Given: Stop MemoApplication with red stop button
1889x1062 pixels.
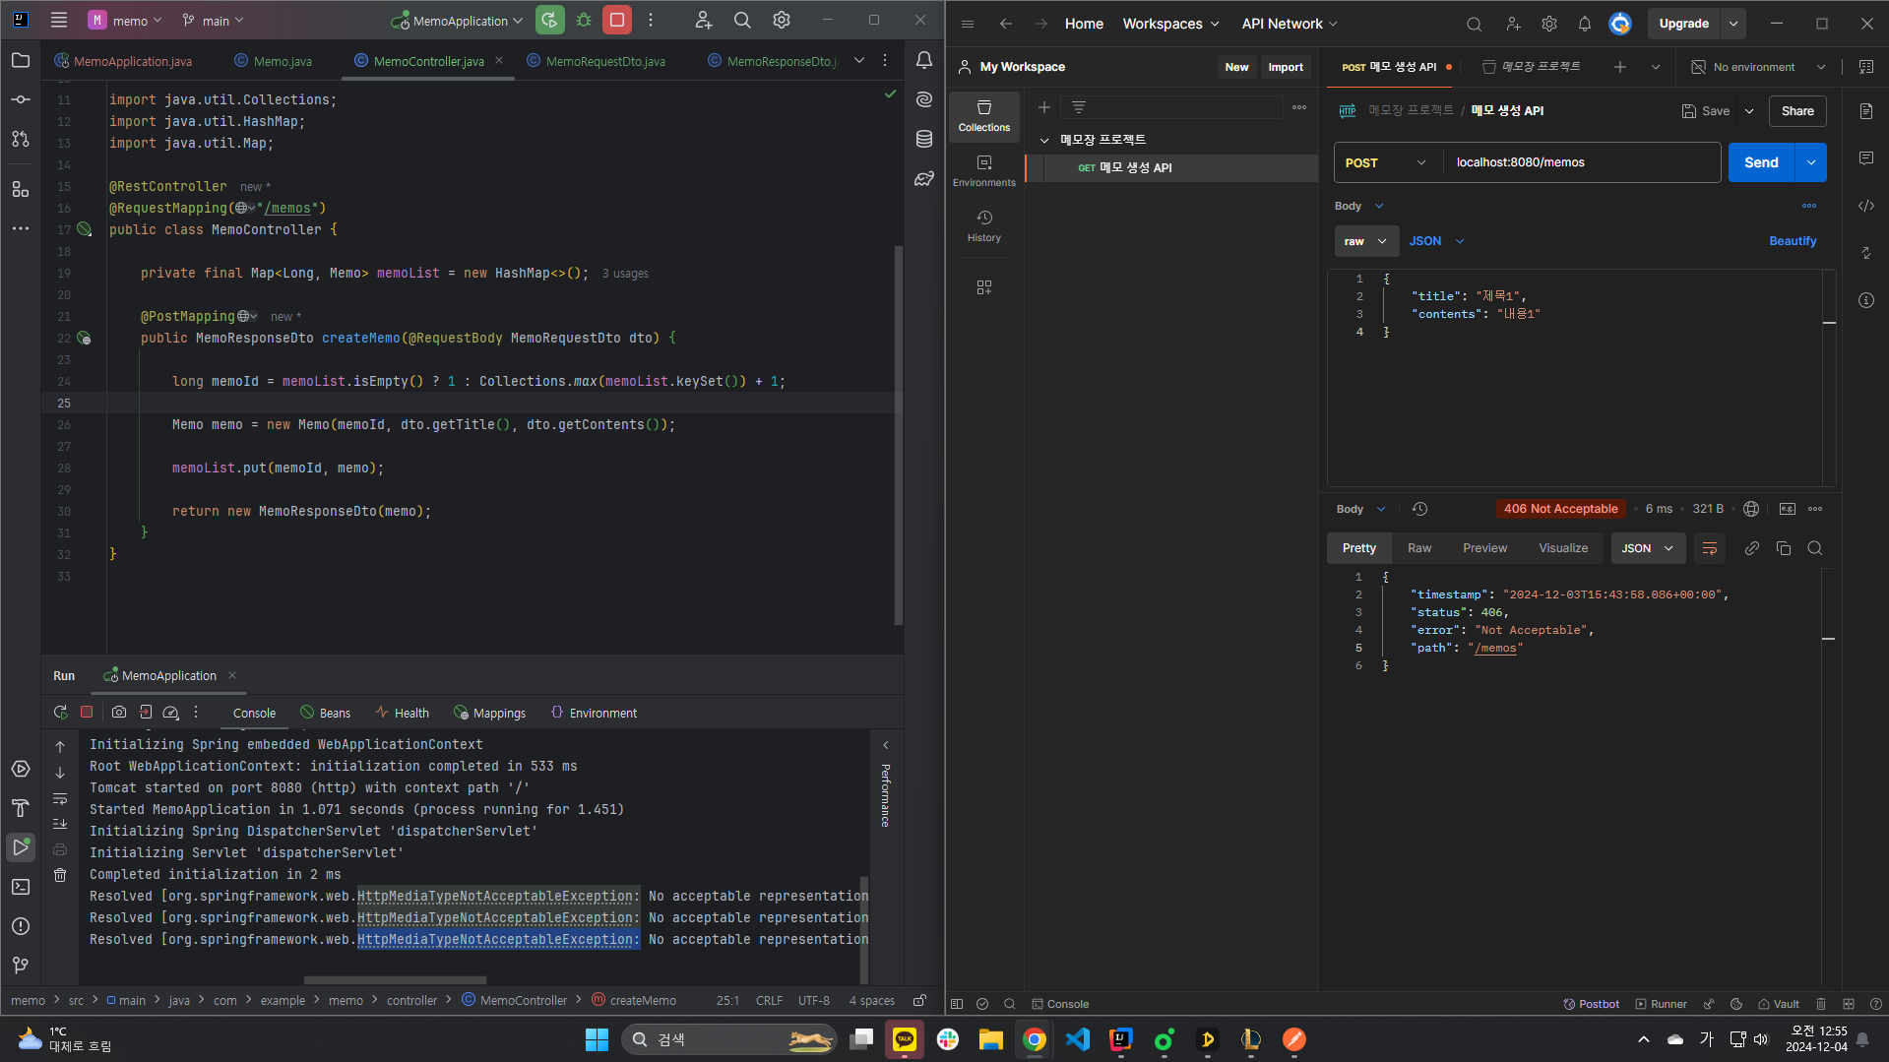Looking at the screenshot, I should point(617,20).
